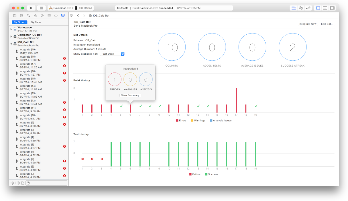Show the Assistant editor
This screenshot has height=201, width=348.
301,8
